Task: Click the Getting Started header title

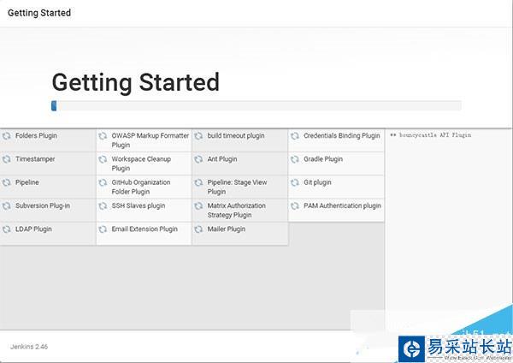Action: point(39,14)
